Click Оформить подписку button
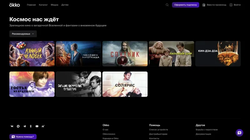This screenshot has width=250, height=140. [x=185, y=5]
